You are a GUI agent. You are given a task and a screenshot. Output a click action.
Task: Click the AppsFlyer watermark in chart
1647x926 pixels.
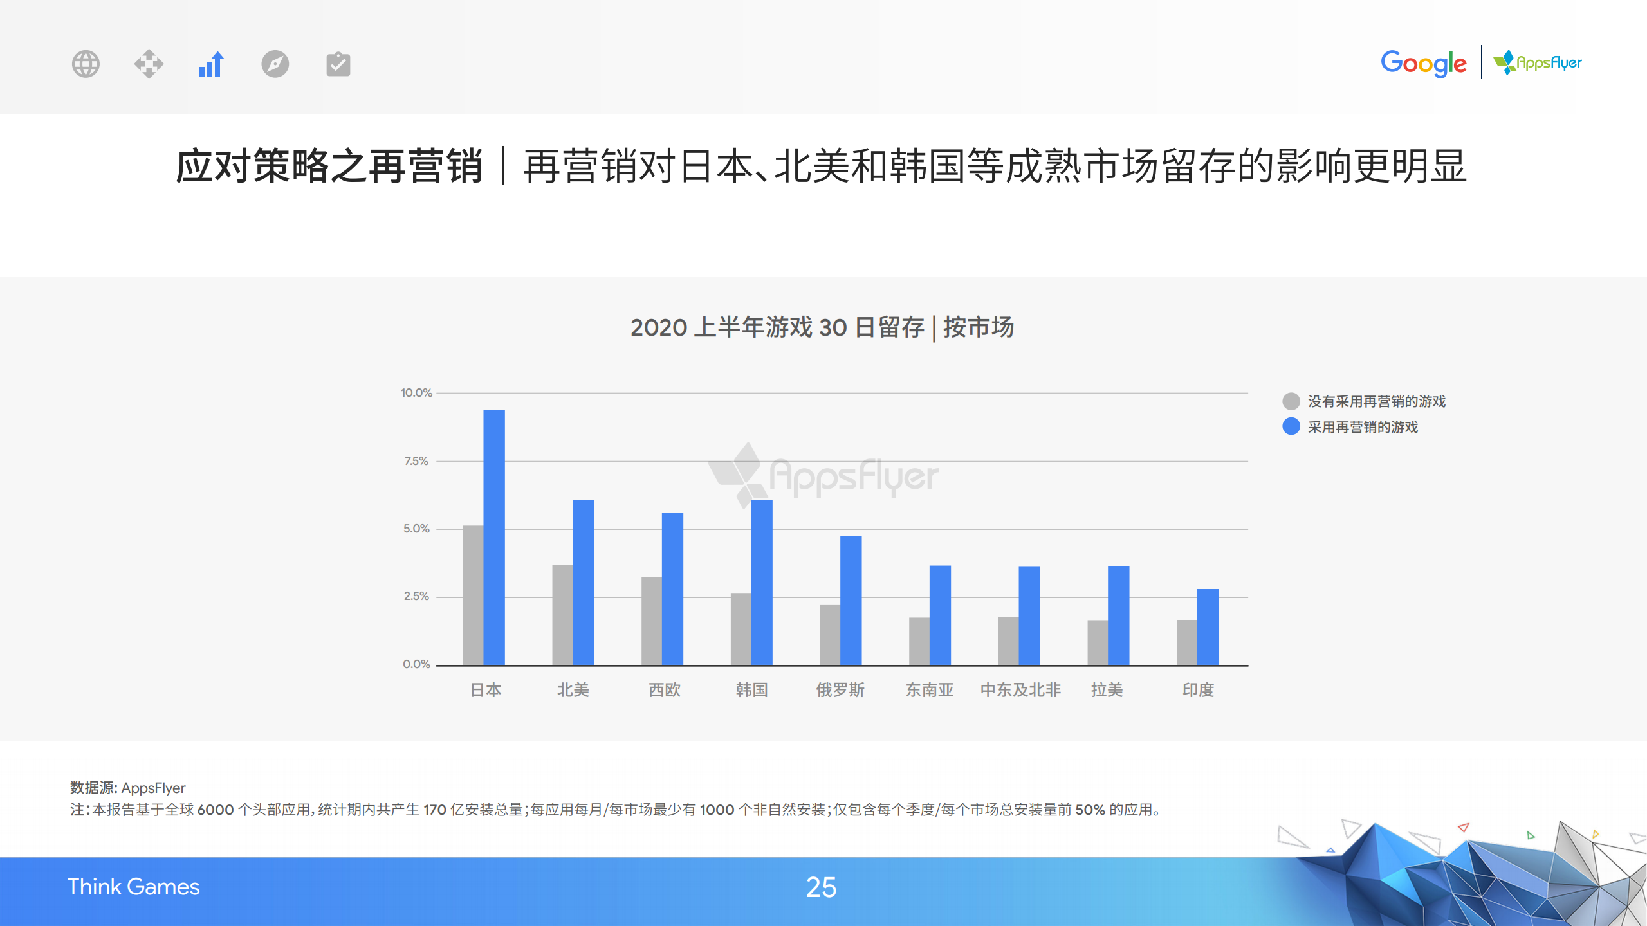pos(823,476)
